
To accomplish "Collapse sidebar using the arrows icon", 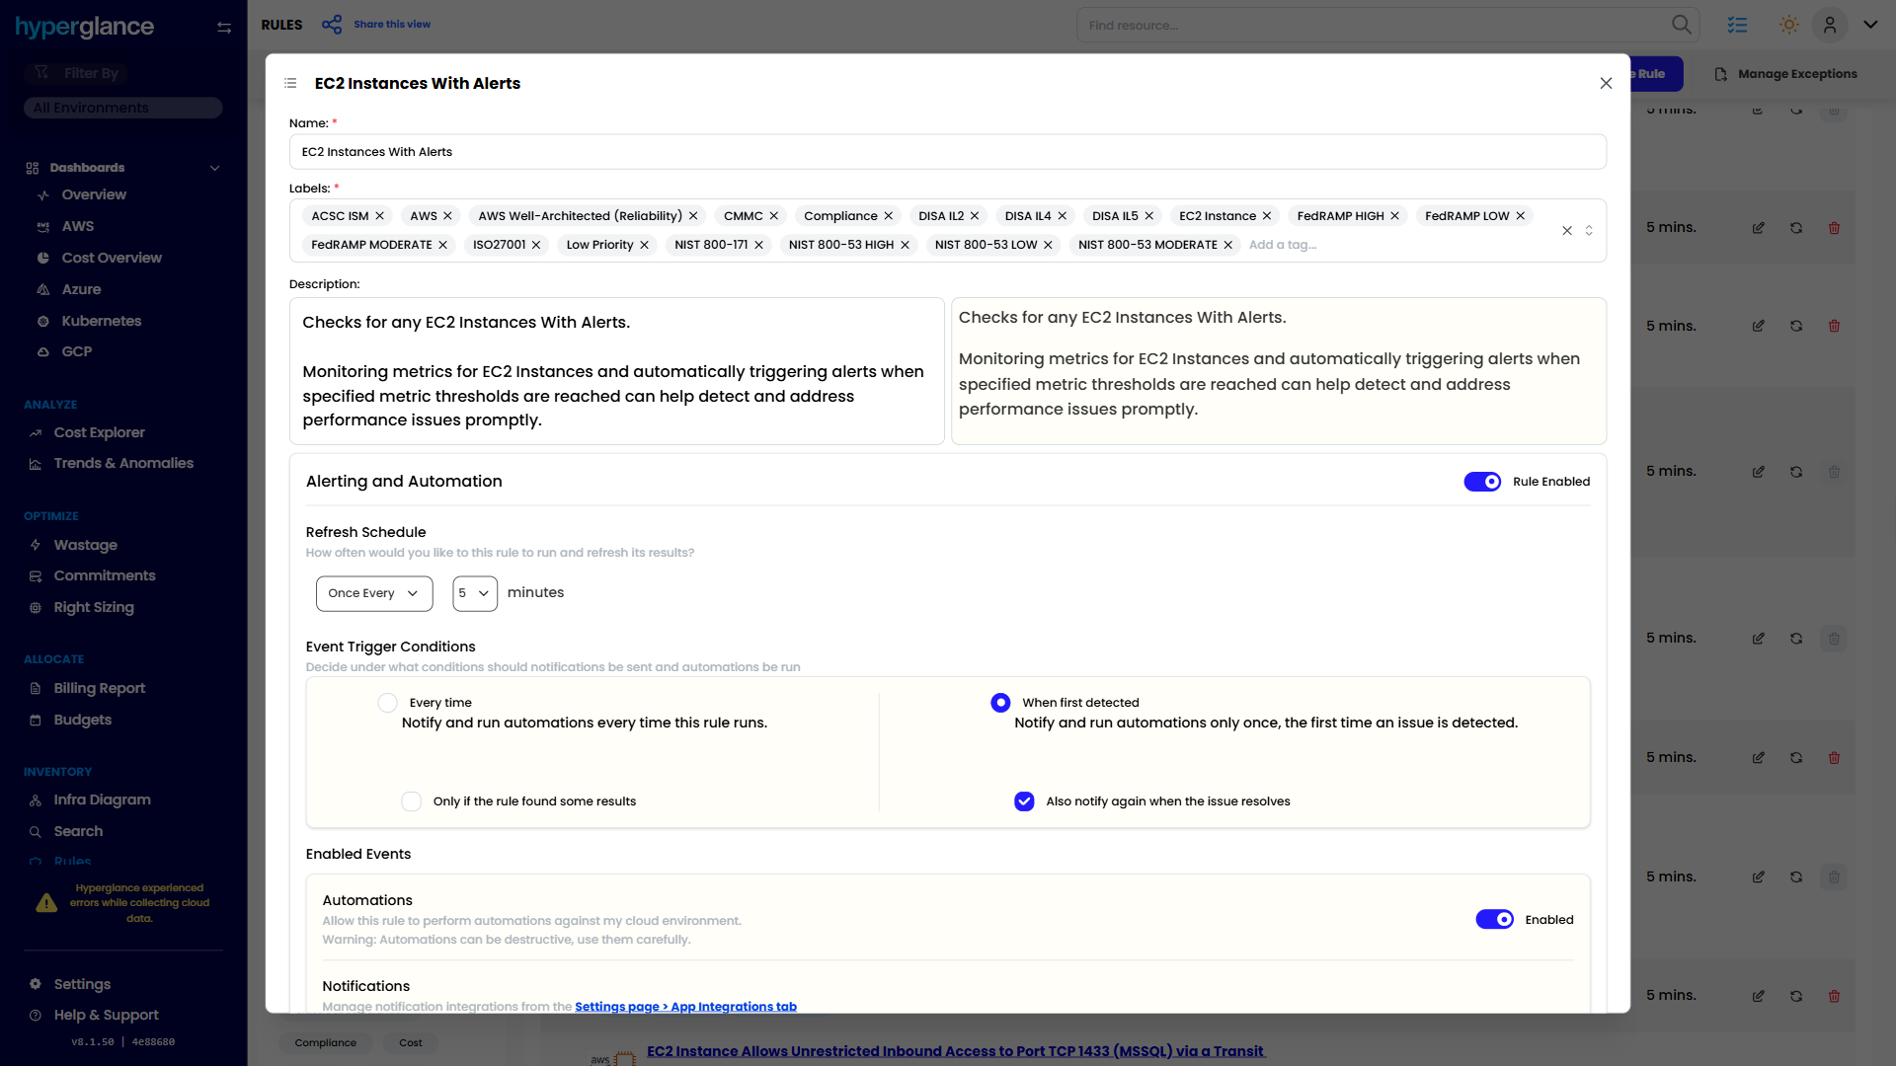I will tap(224, 28).
